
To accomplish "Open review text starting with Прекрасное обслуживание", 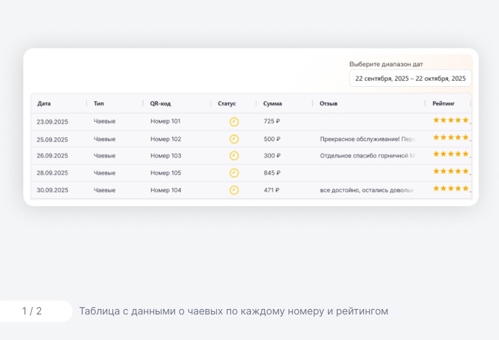I will click(367, 139).
